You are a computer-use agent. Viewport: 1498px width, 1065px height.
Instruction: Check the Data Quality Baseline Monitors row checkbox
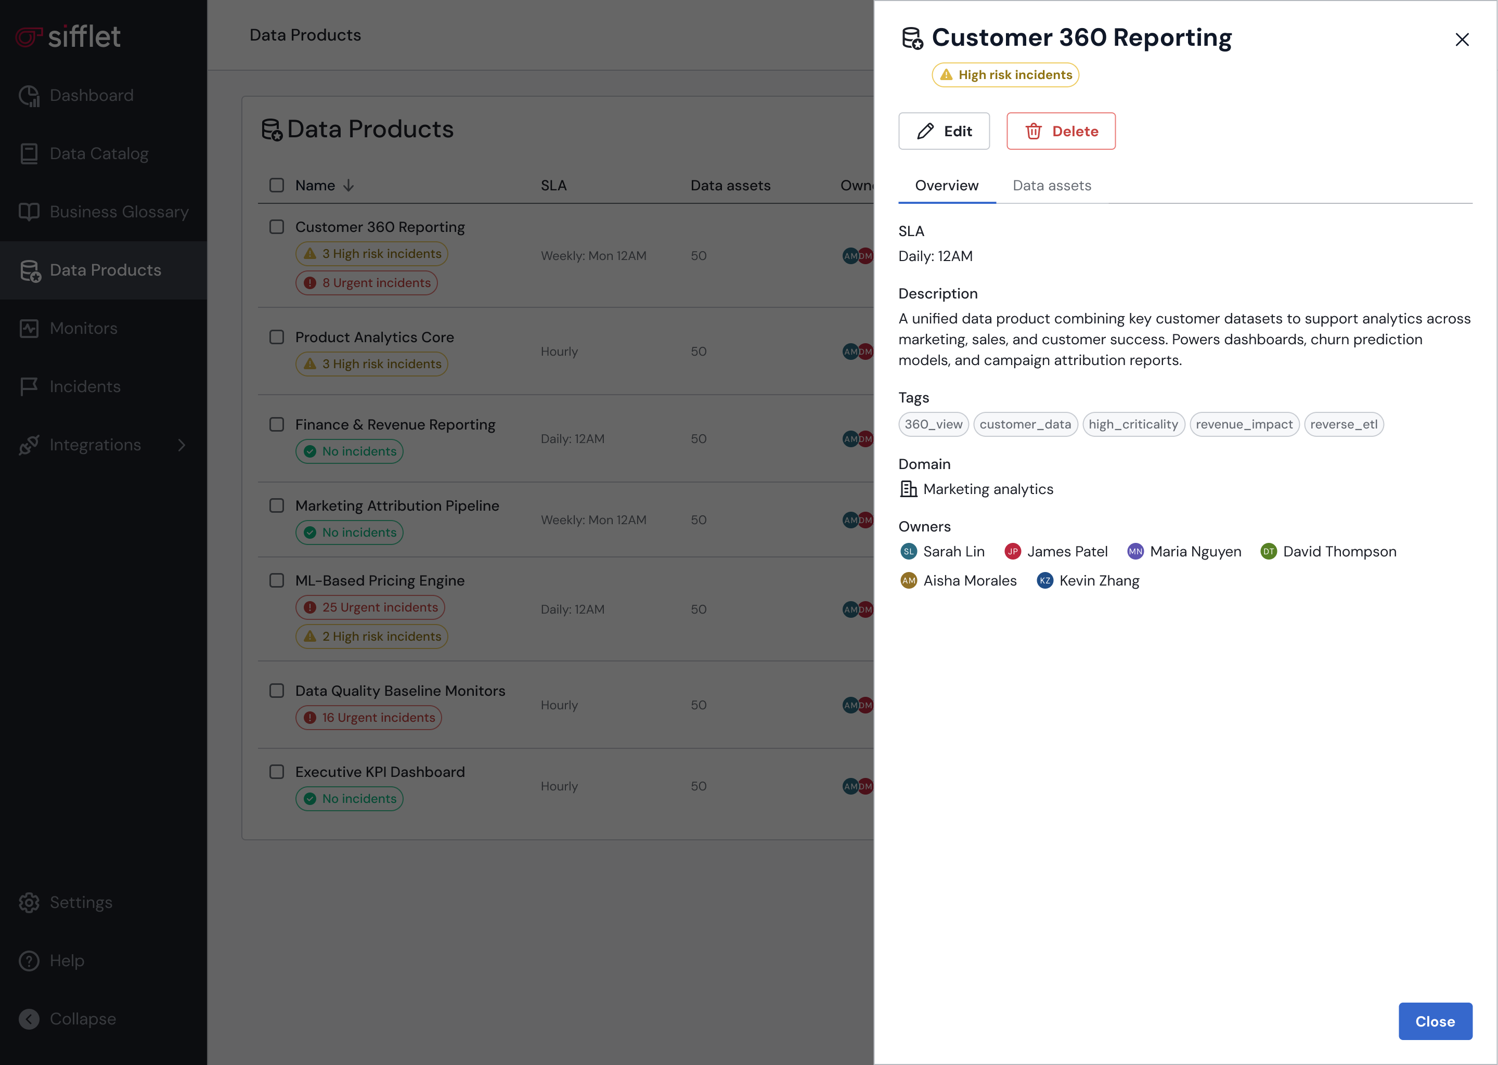[277, 691]
